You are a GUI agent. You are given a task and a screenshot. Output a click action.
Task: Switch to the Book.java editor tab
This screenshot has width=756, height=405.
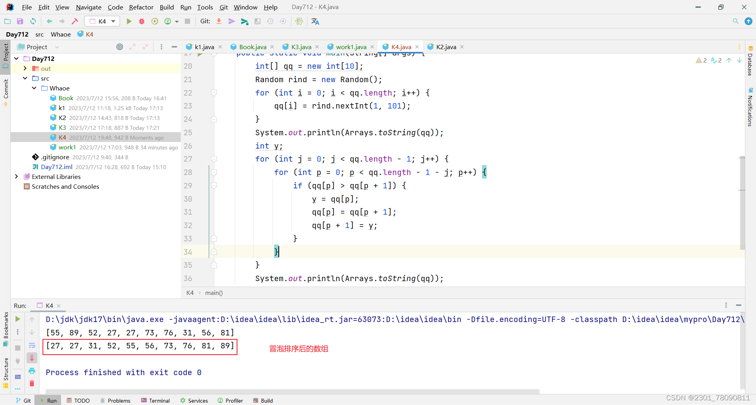coord(253,47)
